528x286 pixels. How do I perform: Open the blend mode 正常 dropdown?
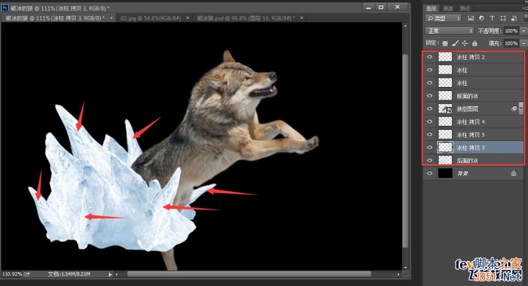coord(449,31)
